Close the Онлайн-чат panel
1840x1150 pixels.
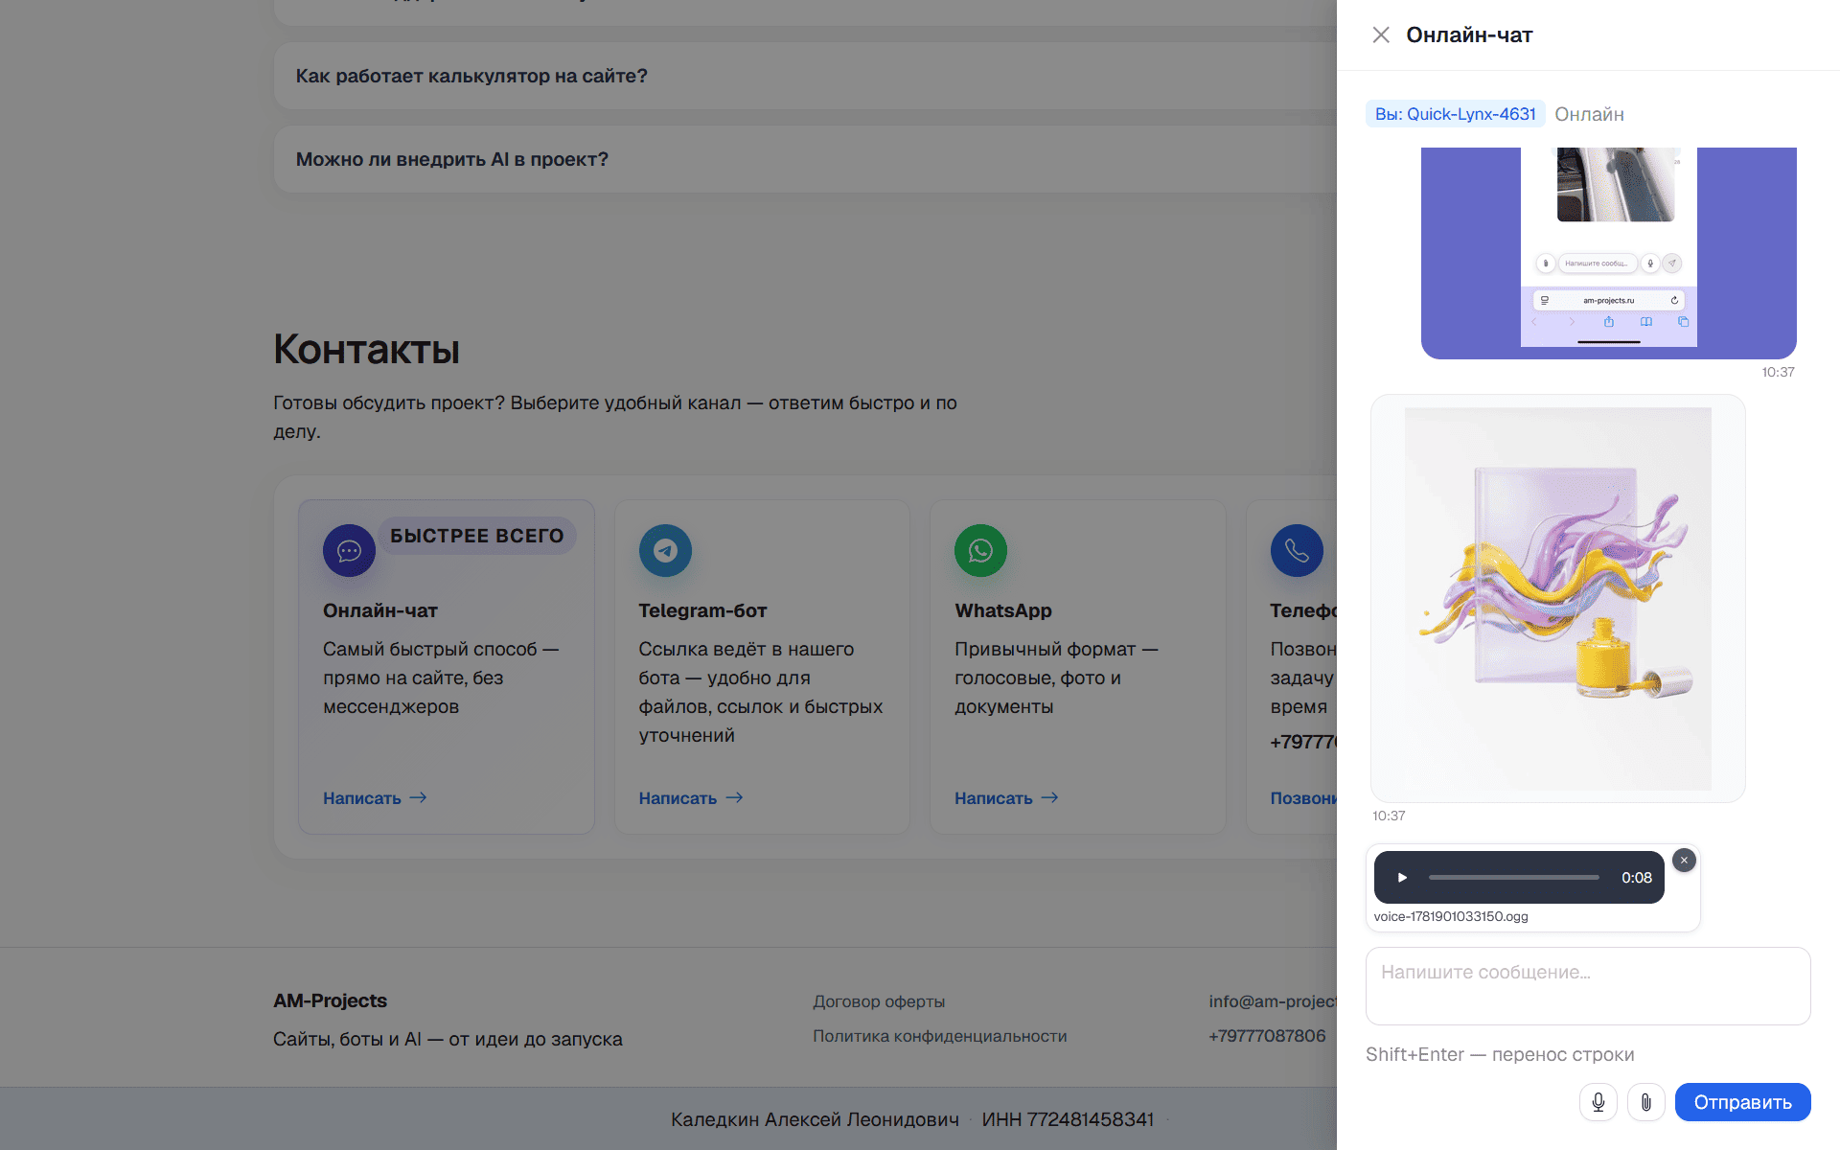click(1381, 35)
